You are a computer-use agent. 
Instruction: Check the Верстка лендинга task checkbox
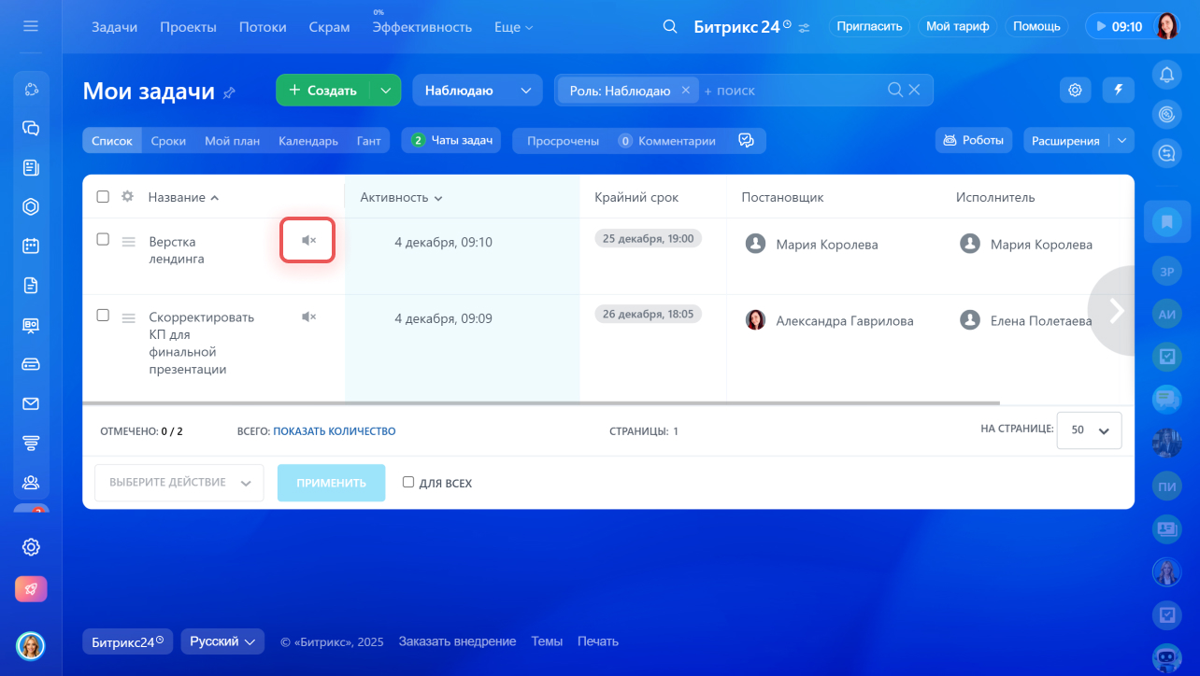click(103, 239)
